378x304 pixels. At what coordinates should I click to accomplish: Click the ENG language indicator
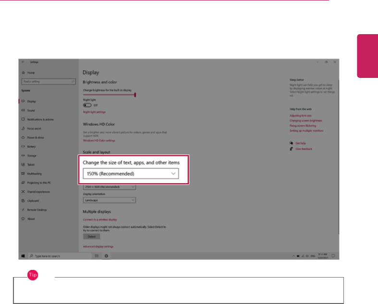(313, 256)
